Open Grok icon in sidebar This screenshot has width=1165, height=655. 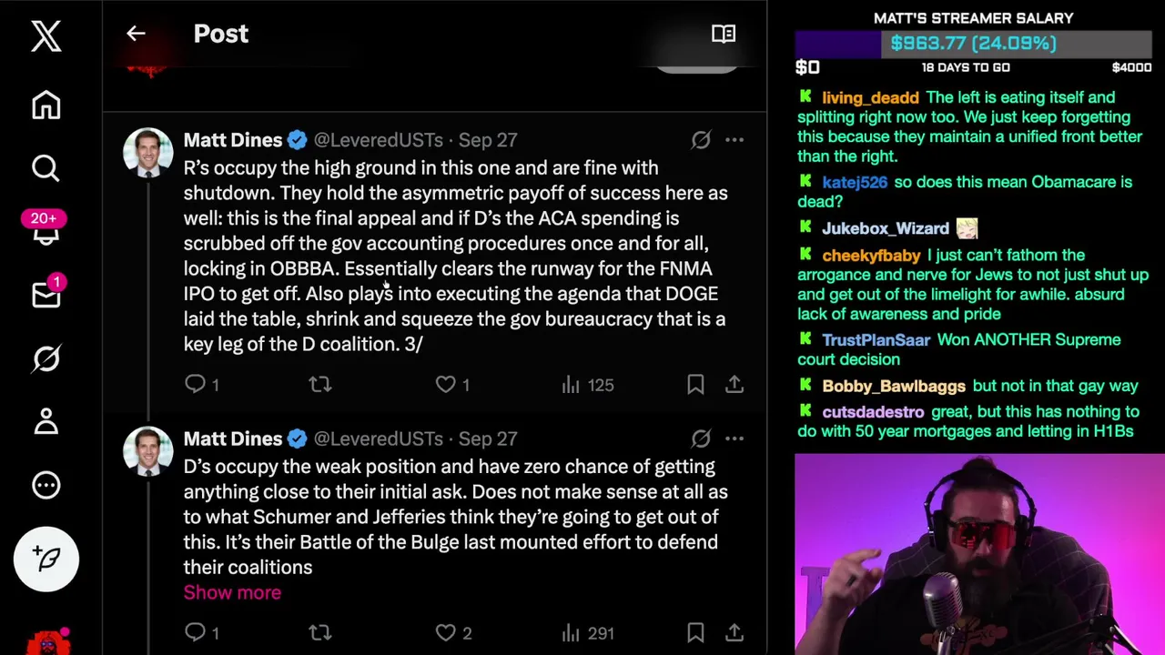point(46,358)
